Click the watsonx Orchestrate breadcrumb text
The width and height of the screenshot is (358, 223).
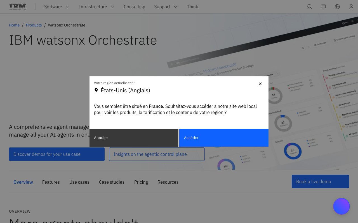(x=67, y=25)
